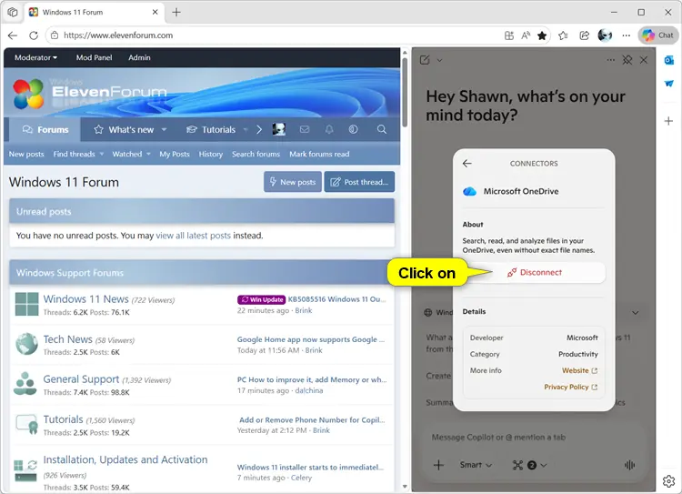Click the New posts button
This screenshot has width=682, height=494.
292,182
